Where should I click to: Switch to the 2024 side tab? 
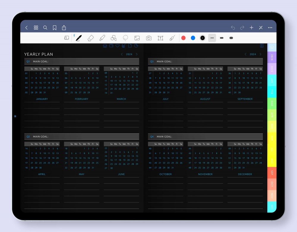coord(272,57)
